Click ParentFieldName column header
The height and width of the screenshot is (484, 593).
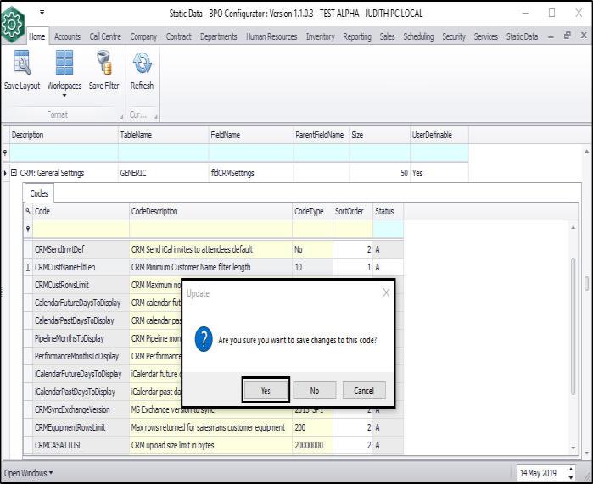(322, 135)
